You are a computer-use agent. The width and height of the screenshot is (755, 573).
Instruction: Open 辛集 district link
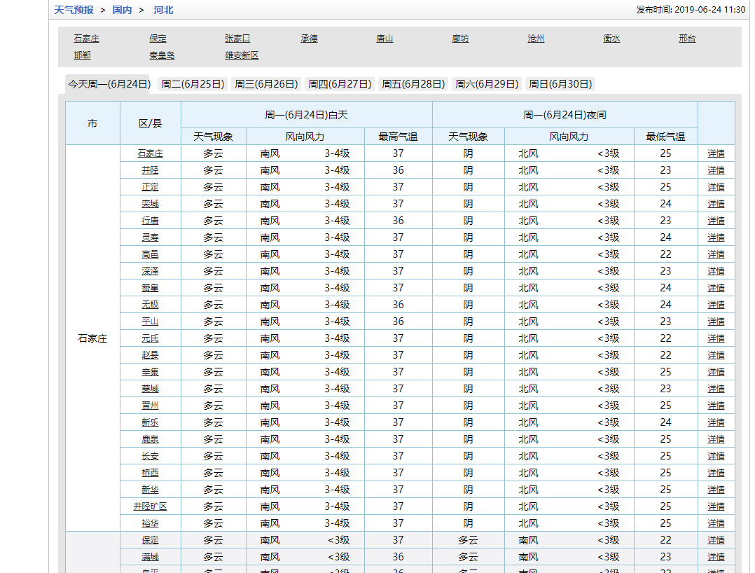(150, 372)
